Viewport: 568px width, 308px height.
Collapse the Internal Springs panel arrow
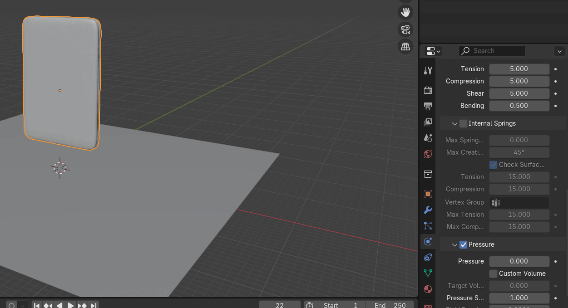(454, 123)
